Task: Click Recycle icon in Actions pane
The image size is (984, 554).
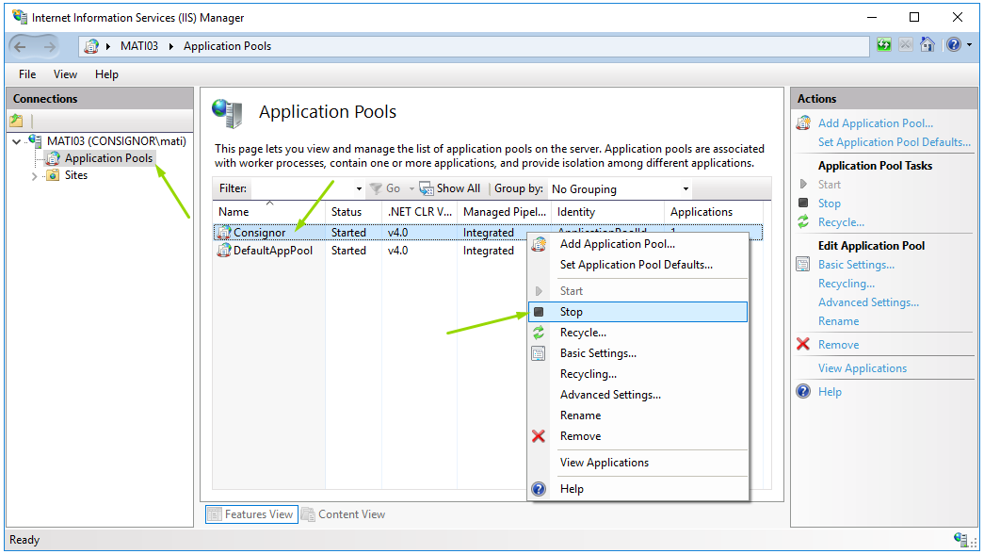Action: point(803,221)
